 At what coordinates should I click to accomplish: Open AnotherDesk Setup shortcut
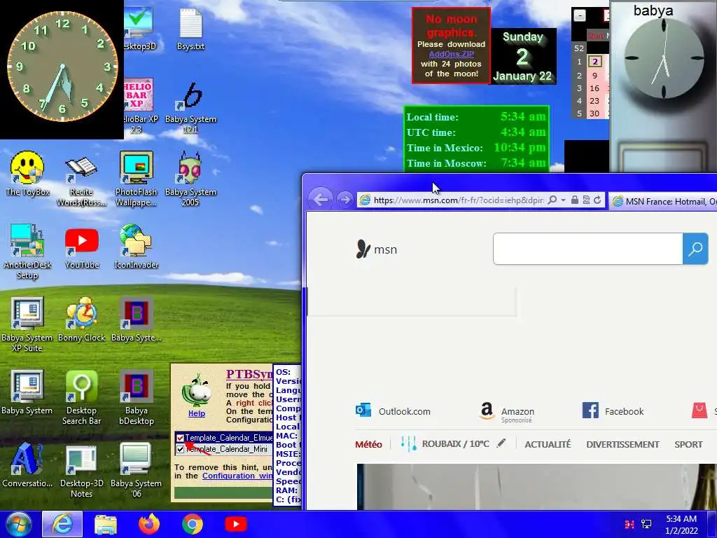27,251
